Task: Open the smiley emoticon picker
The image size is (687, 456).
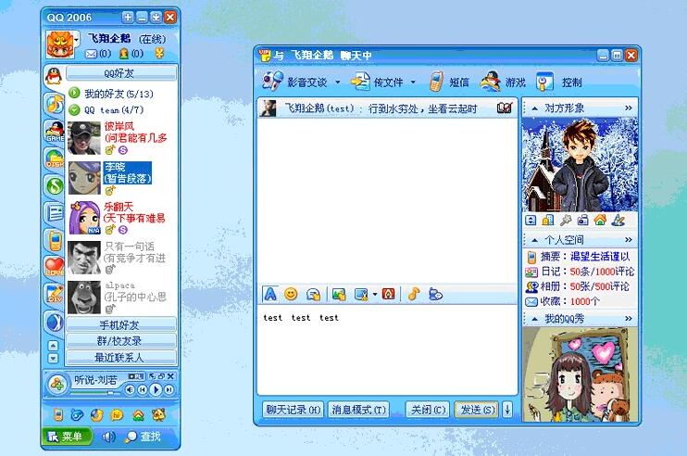Action: coord(291,294)
